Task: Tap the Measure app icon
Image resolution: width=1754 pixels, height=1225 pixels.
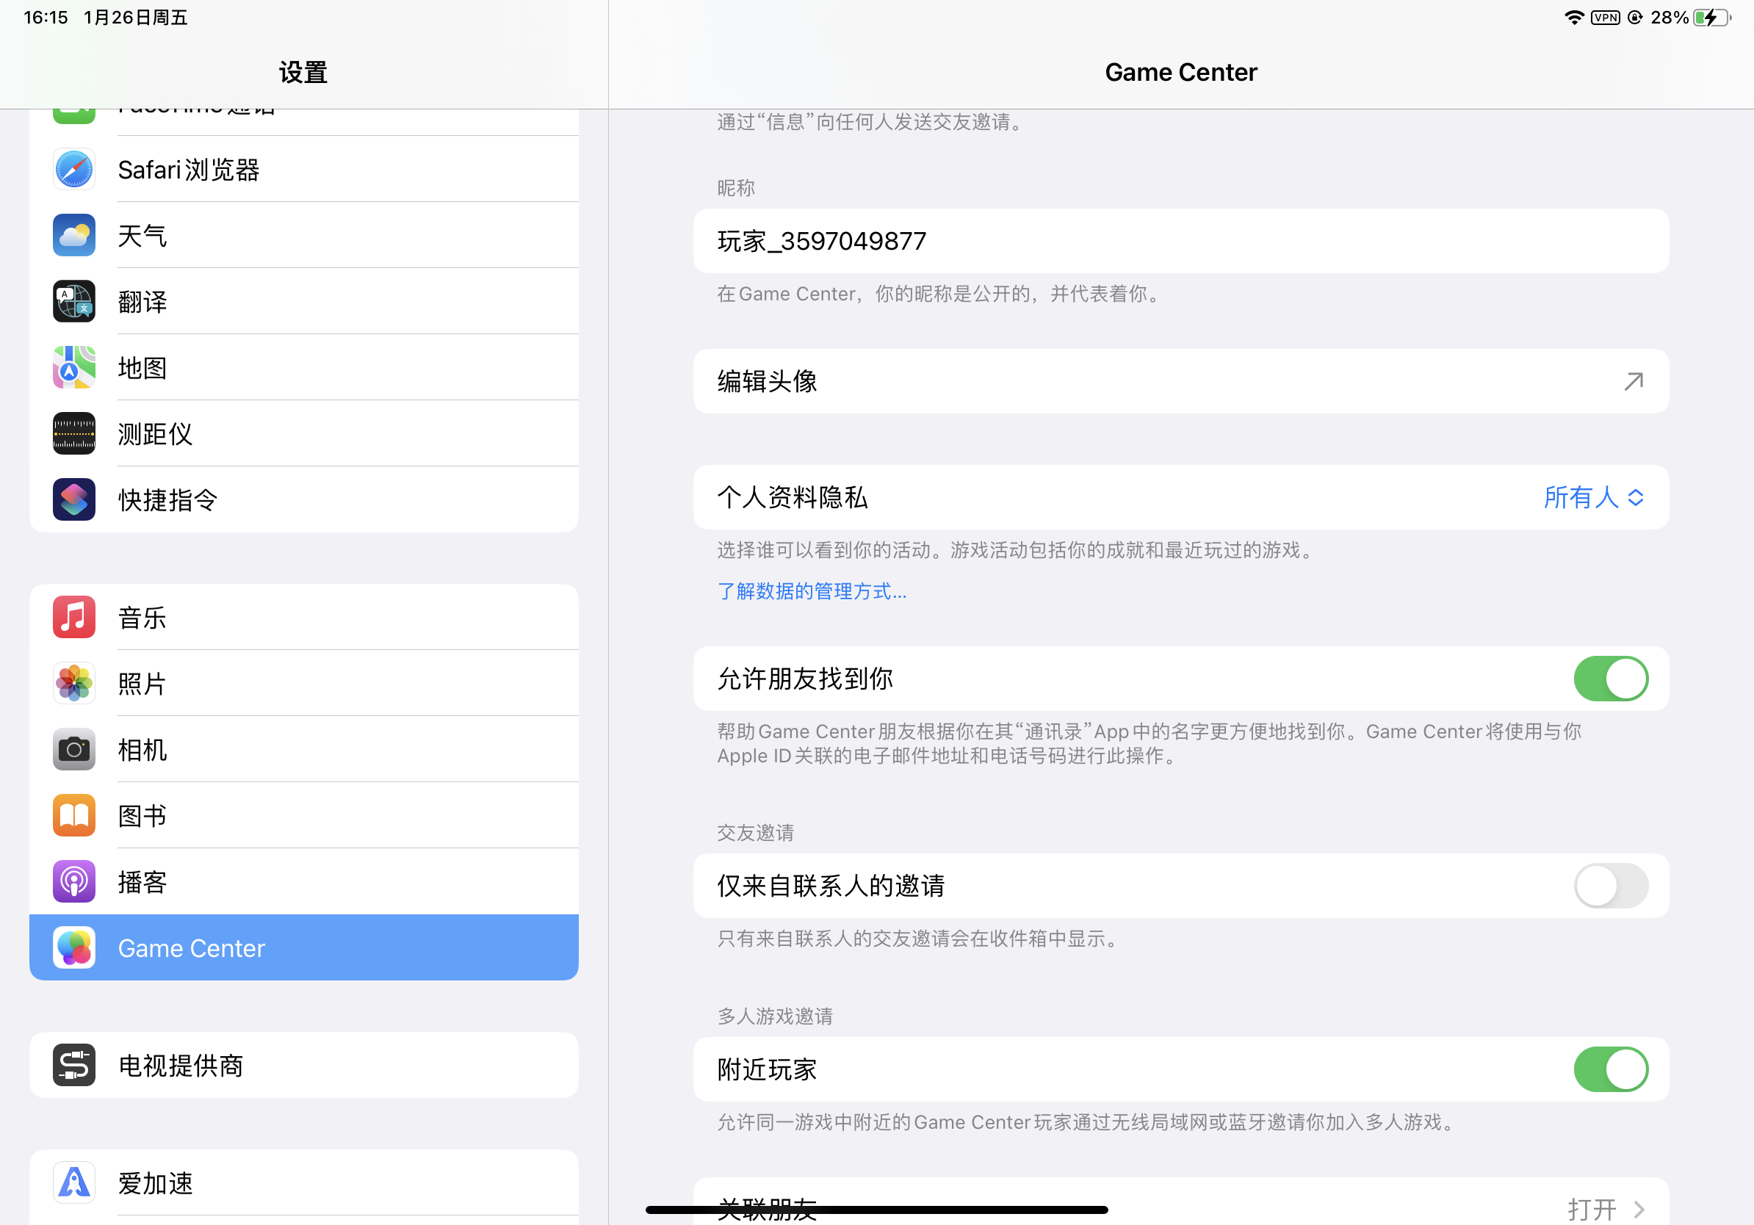Action: click(x=74, y=433)
